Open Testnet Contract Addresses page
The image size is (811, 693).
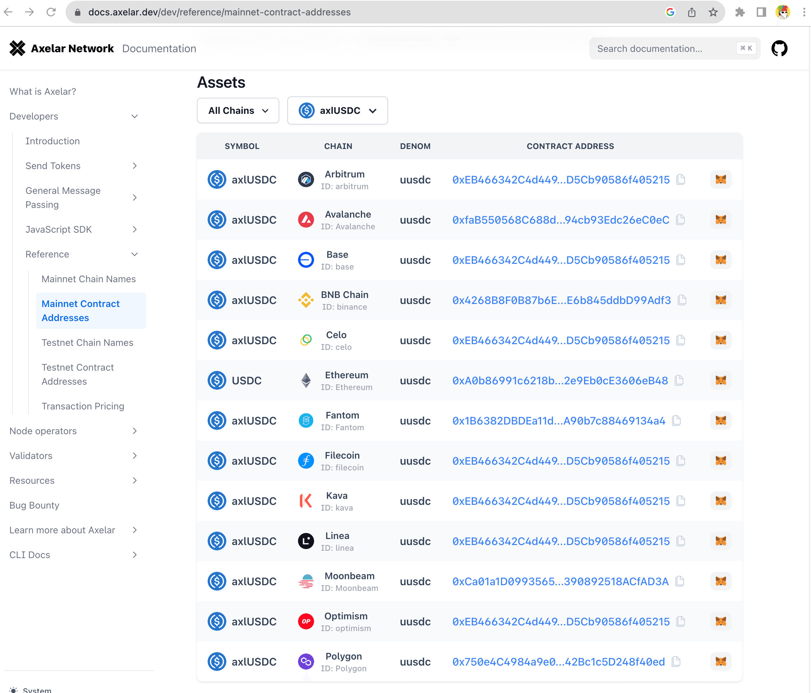coord(77,375)
